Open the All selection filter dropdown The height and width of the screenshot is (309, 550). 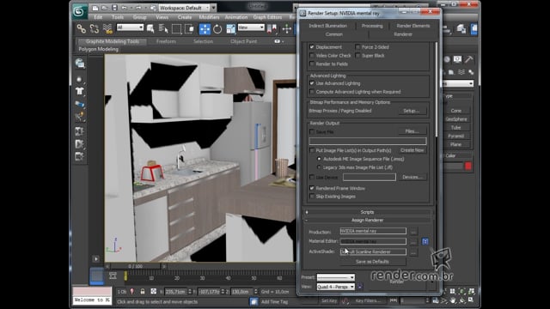(130, 27)
